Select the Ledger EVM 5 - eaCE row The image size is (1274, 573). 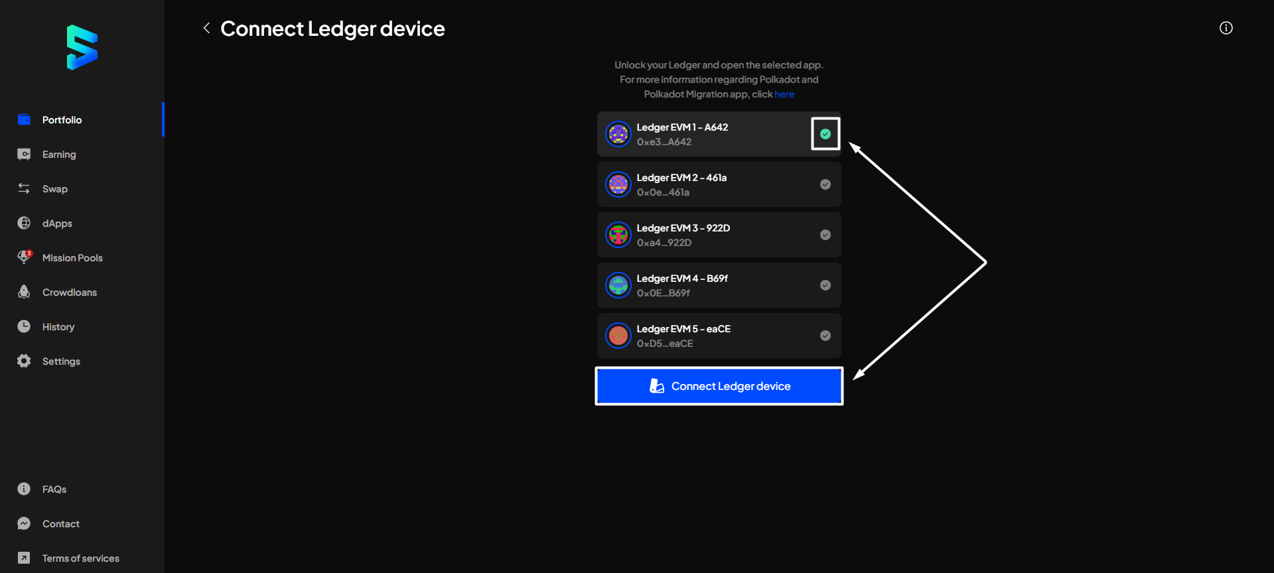tap(718, 336)
